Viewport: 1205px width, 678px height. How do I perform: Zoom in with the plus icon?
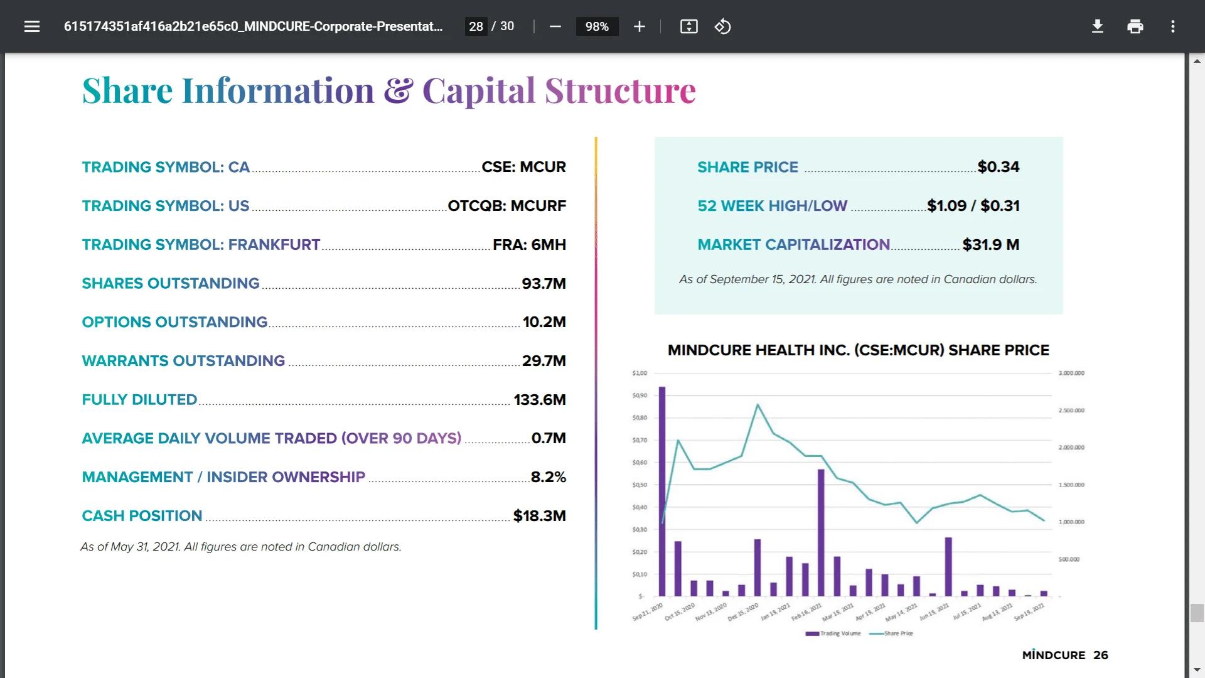pos(640,26)
